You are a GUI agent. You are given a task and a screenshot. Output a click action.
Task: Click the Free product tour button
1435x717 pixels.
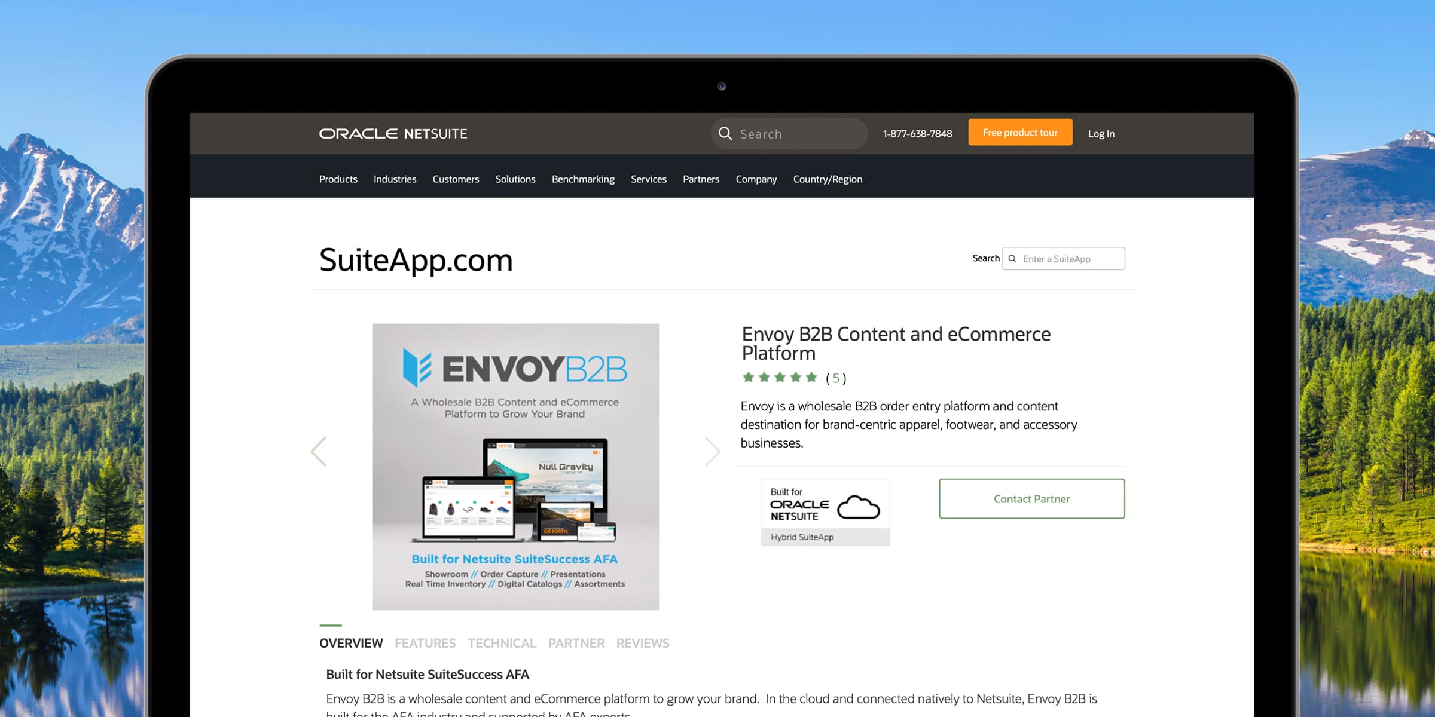pos(1019,133)
